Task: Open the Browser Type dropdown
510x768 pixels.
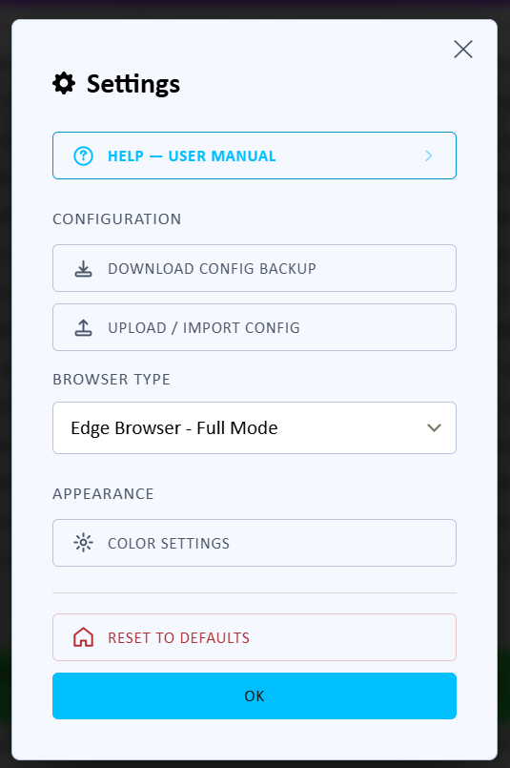Action: pyautogui.click(x=255, y=428)
